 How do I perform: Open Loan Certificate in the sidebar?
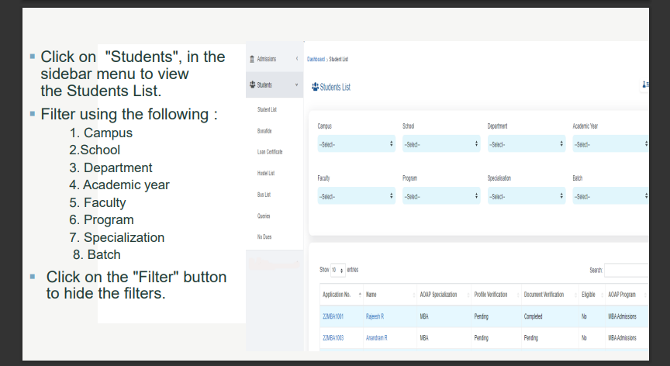point(269,152)
